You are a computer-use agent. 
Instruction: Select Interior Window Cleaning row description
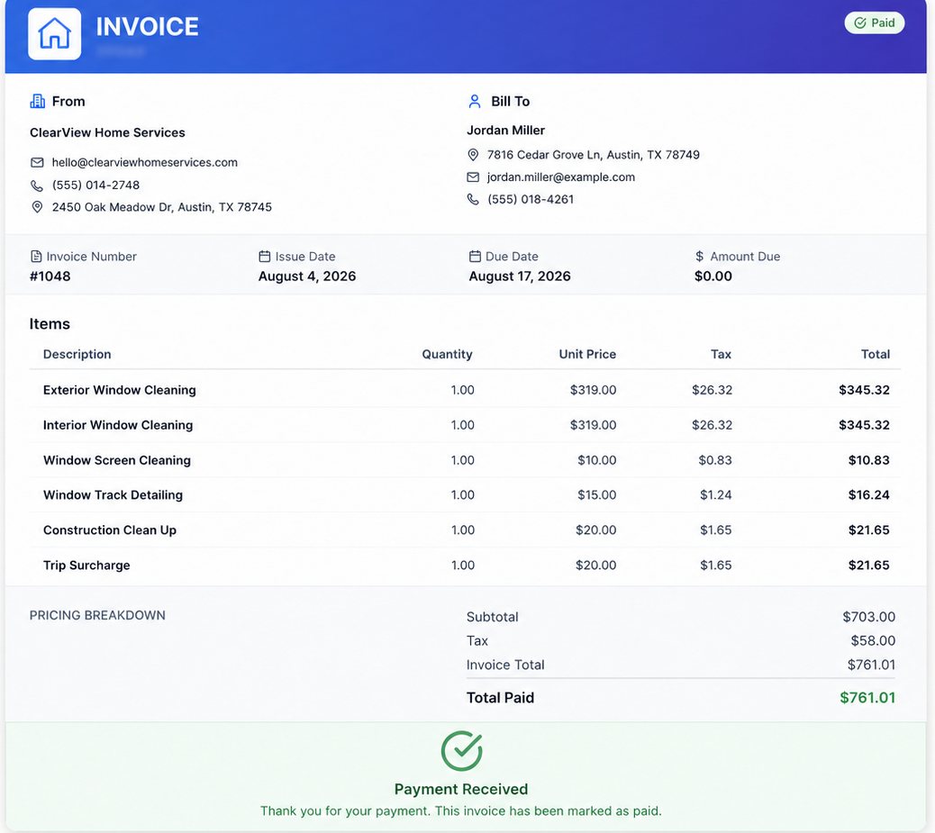pos(118,425)
